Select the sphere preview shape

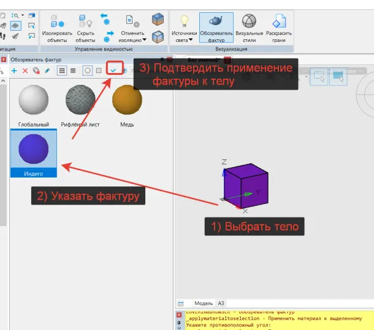click(88, 71)
